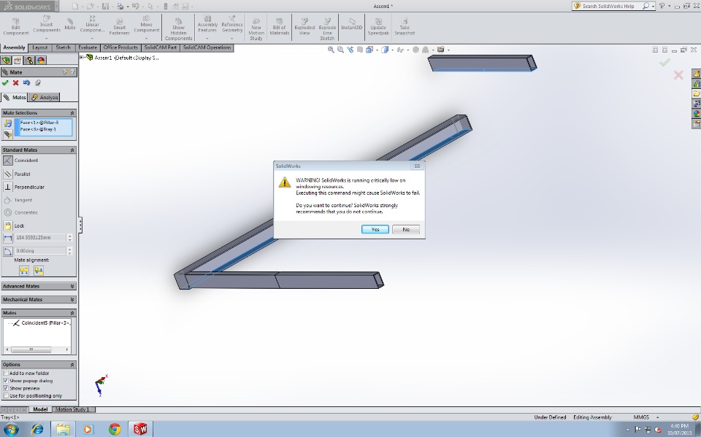Click the keep-visible pushpin icon in the Mate panel
The image size is (701, 437).
coord(37,82)
